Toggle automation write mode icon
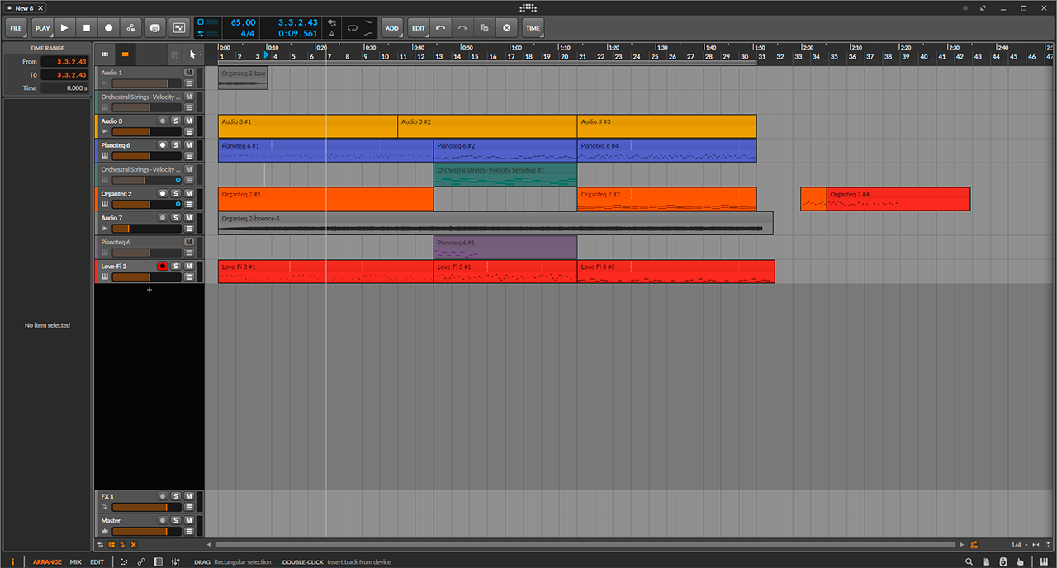This screenshot has height=568, width=1057. (x=131, y=28)
